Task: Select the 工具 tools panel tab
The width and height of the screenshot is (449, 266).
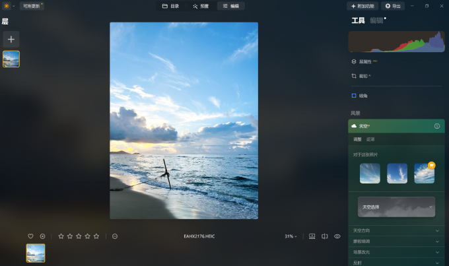Action: pyautogui.click(x=359, y=20)
